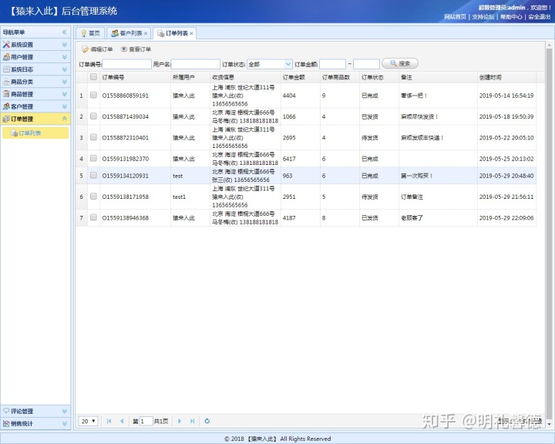Click the vertical scrollbar of order list
555x444 pixels.
549,234
